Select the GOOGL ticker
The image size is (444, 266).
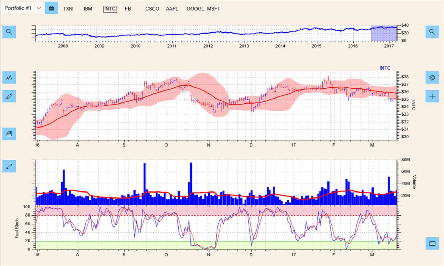point(195,9)
